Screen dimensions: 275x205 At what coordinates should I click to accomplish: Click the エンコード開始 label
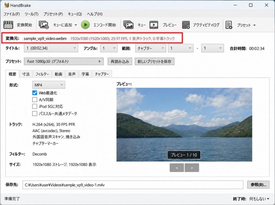pyautogui.click(x=105, y=25)
